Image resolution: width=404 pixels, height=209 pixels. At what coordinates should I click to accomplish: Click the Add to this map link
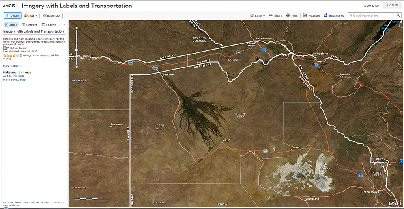pos(13,76)
